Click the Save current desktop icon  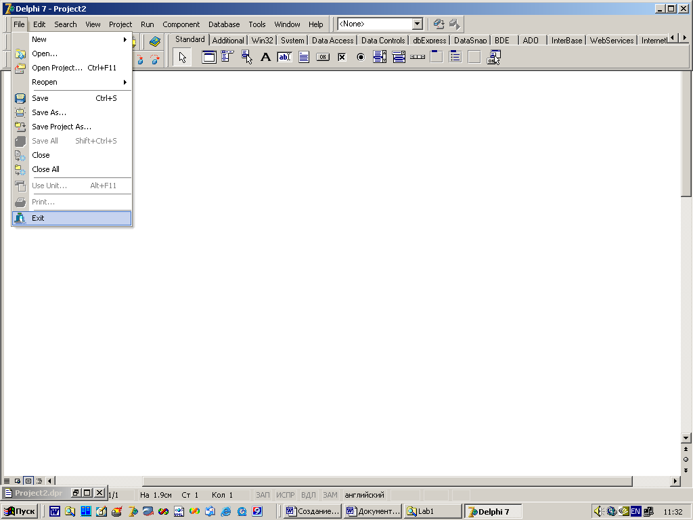coord(439,24)
